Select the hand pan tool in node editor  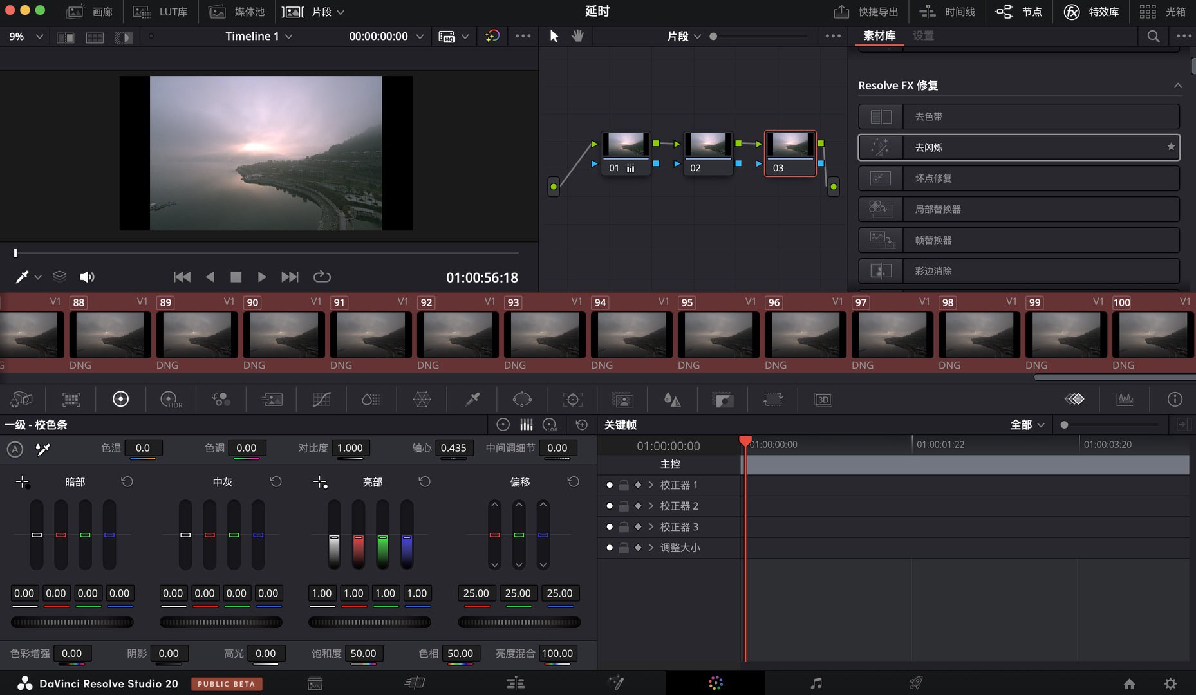577,36
